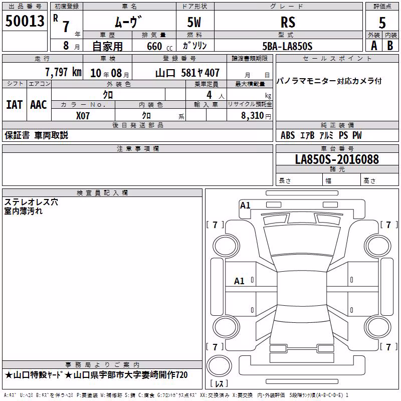
Task: Click interior grade B
Action: click(390, 46)
